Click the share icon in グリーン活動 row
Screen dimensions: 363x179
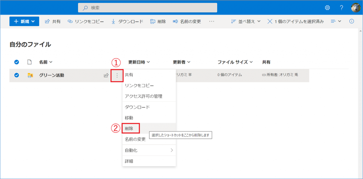click(106, 75)
